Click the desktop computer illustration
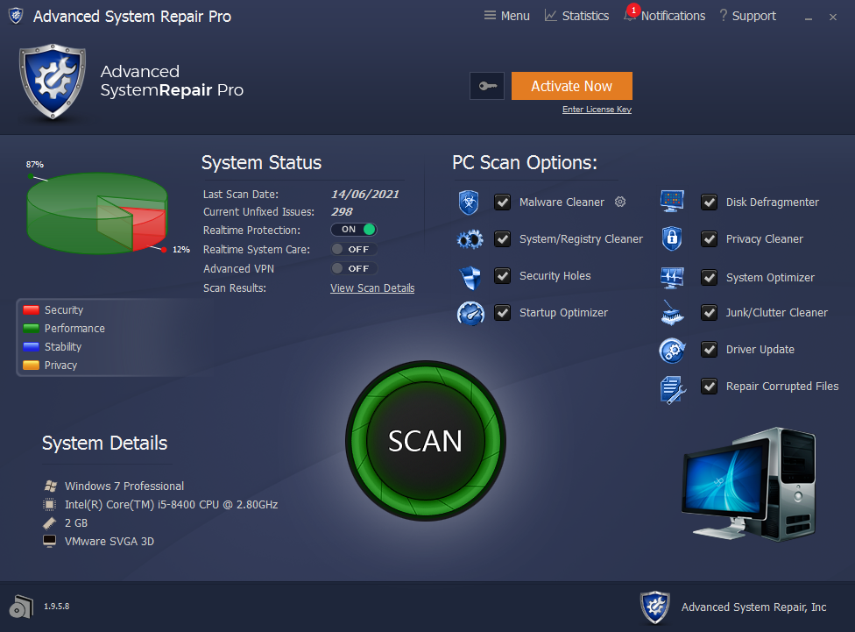The image size is (855, 632). coord(749,485)
